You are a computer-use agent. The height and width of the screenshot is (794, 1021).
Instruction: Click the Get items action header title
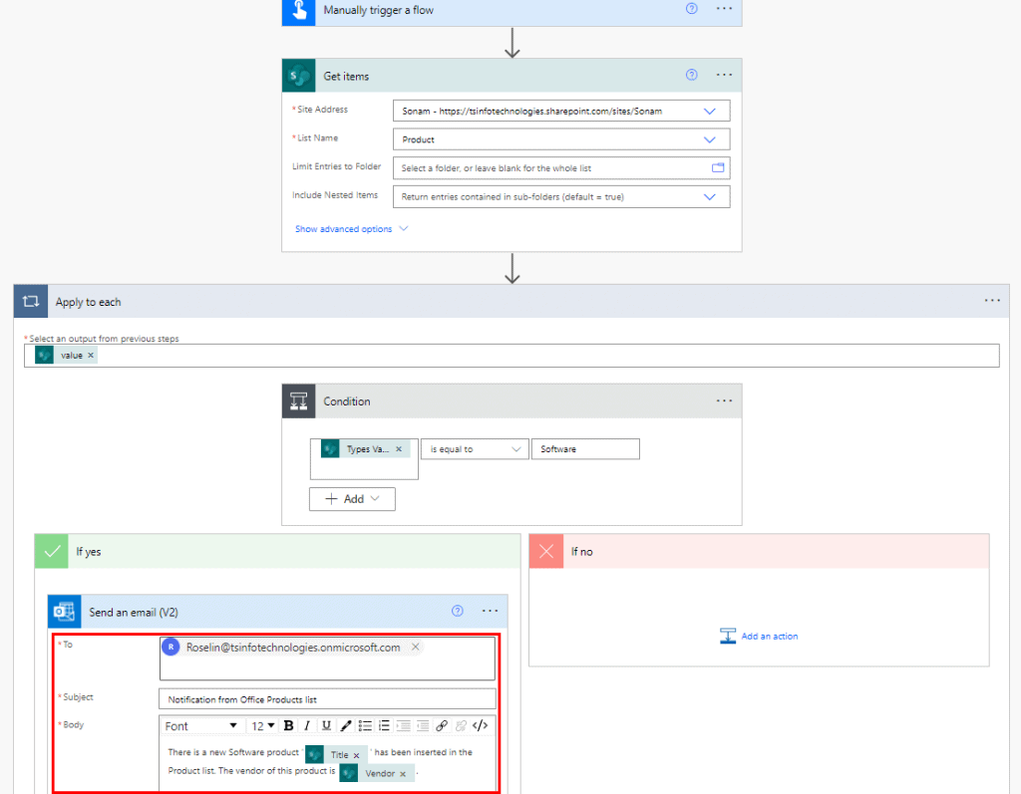coord(346,76)
